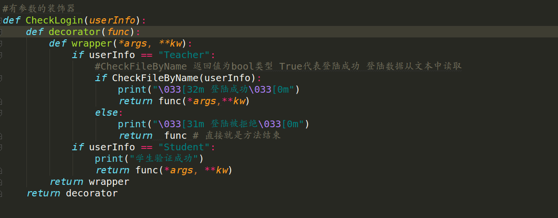Collapse the fold marker beside def decorator
The image size is (558, 218).
[x=1, y=32]
